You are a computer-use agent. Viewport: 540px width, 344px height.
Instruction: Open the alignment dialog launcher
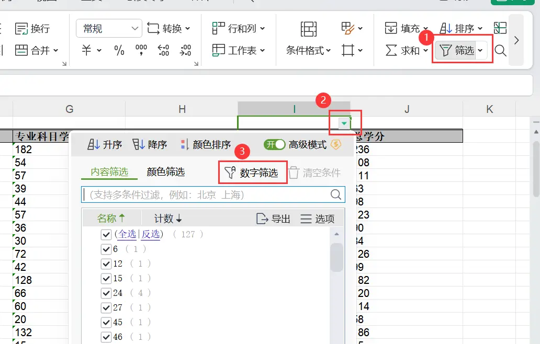[x=64, y=64]
